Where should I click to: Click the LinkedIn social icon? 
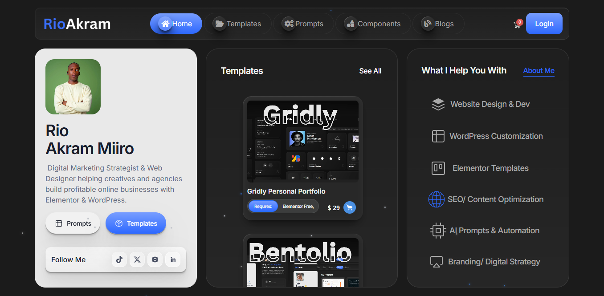173,260
